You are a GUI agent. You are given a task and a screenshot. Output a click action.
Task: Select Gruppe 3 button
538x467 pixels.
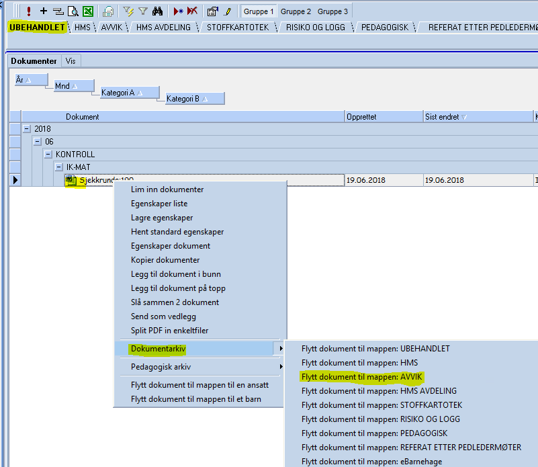332,11
